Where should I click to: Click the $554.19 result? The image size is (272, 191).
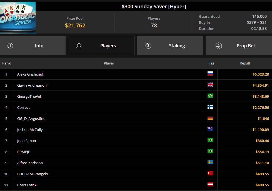262,152
